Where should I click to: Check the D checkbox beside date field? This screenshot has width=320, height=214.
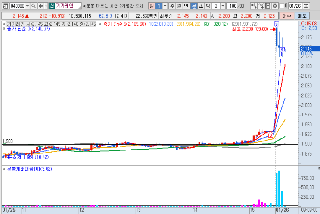click(x=282, y=6)
